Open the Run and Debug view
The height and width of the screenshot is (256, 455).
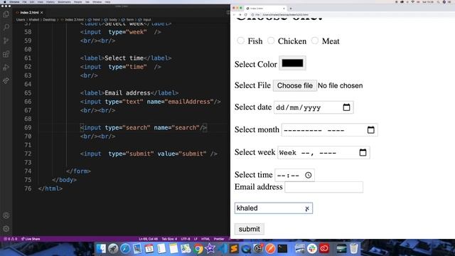[6, 68]
